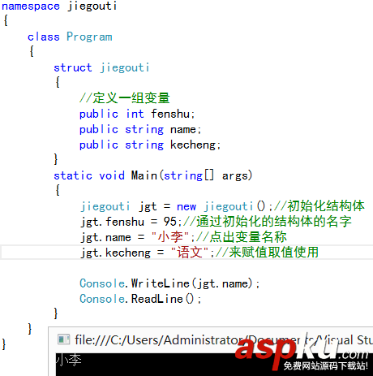Click 'struct' keyword in the struct declaration
373x376 pixels.
tap(73, 67)
